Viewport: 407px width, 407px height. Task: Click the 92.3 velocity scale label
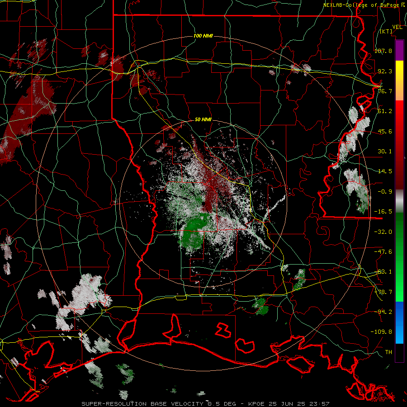click(x=385, y=71)
